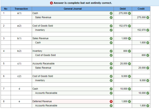Screen dimensions: 159x110
Task: Click the red error icon in the header banner
Action: (51, 3)
